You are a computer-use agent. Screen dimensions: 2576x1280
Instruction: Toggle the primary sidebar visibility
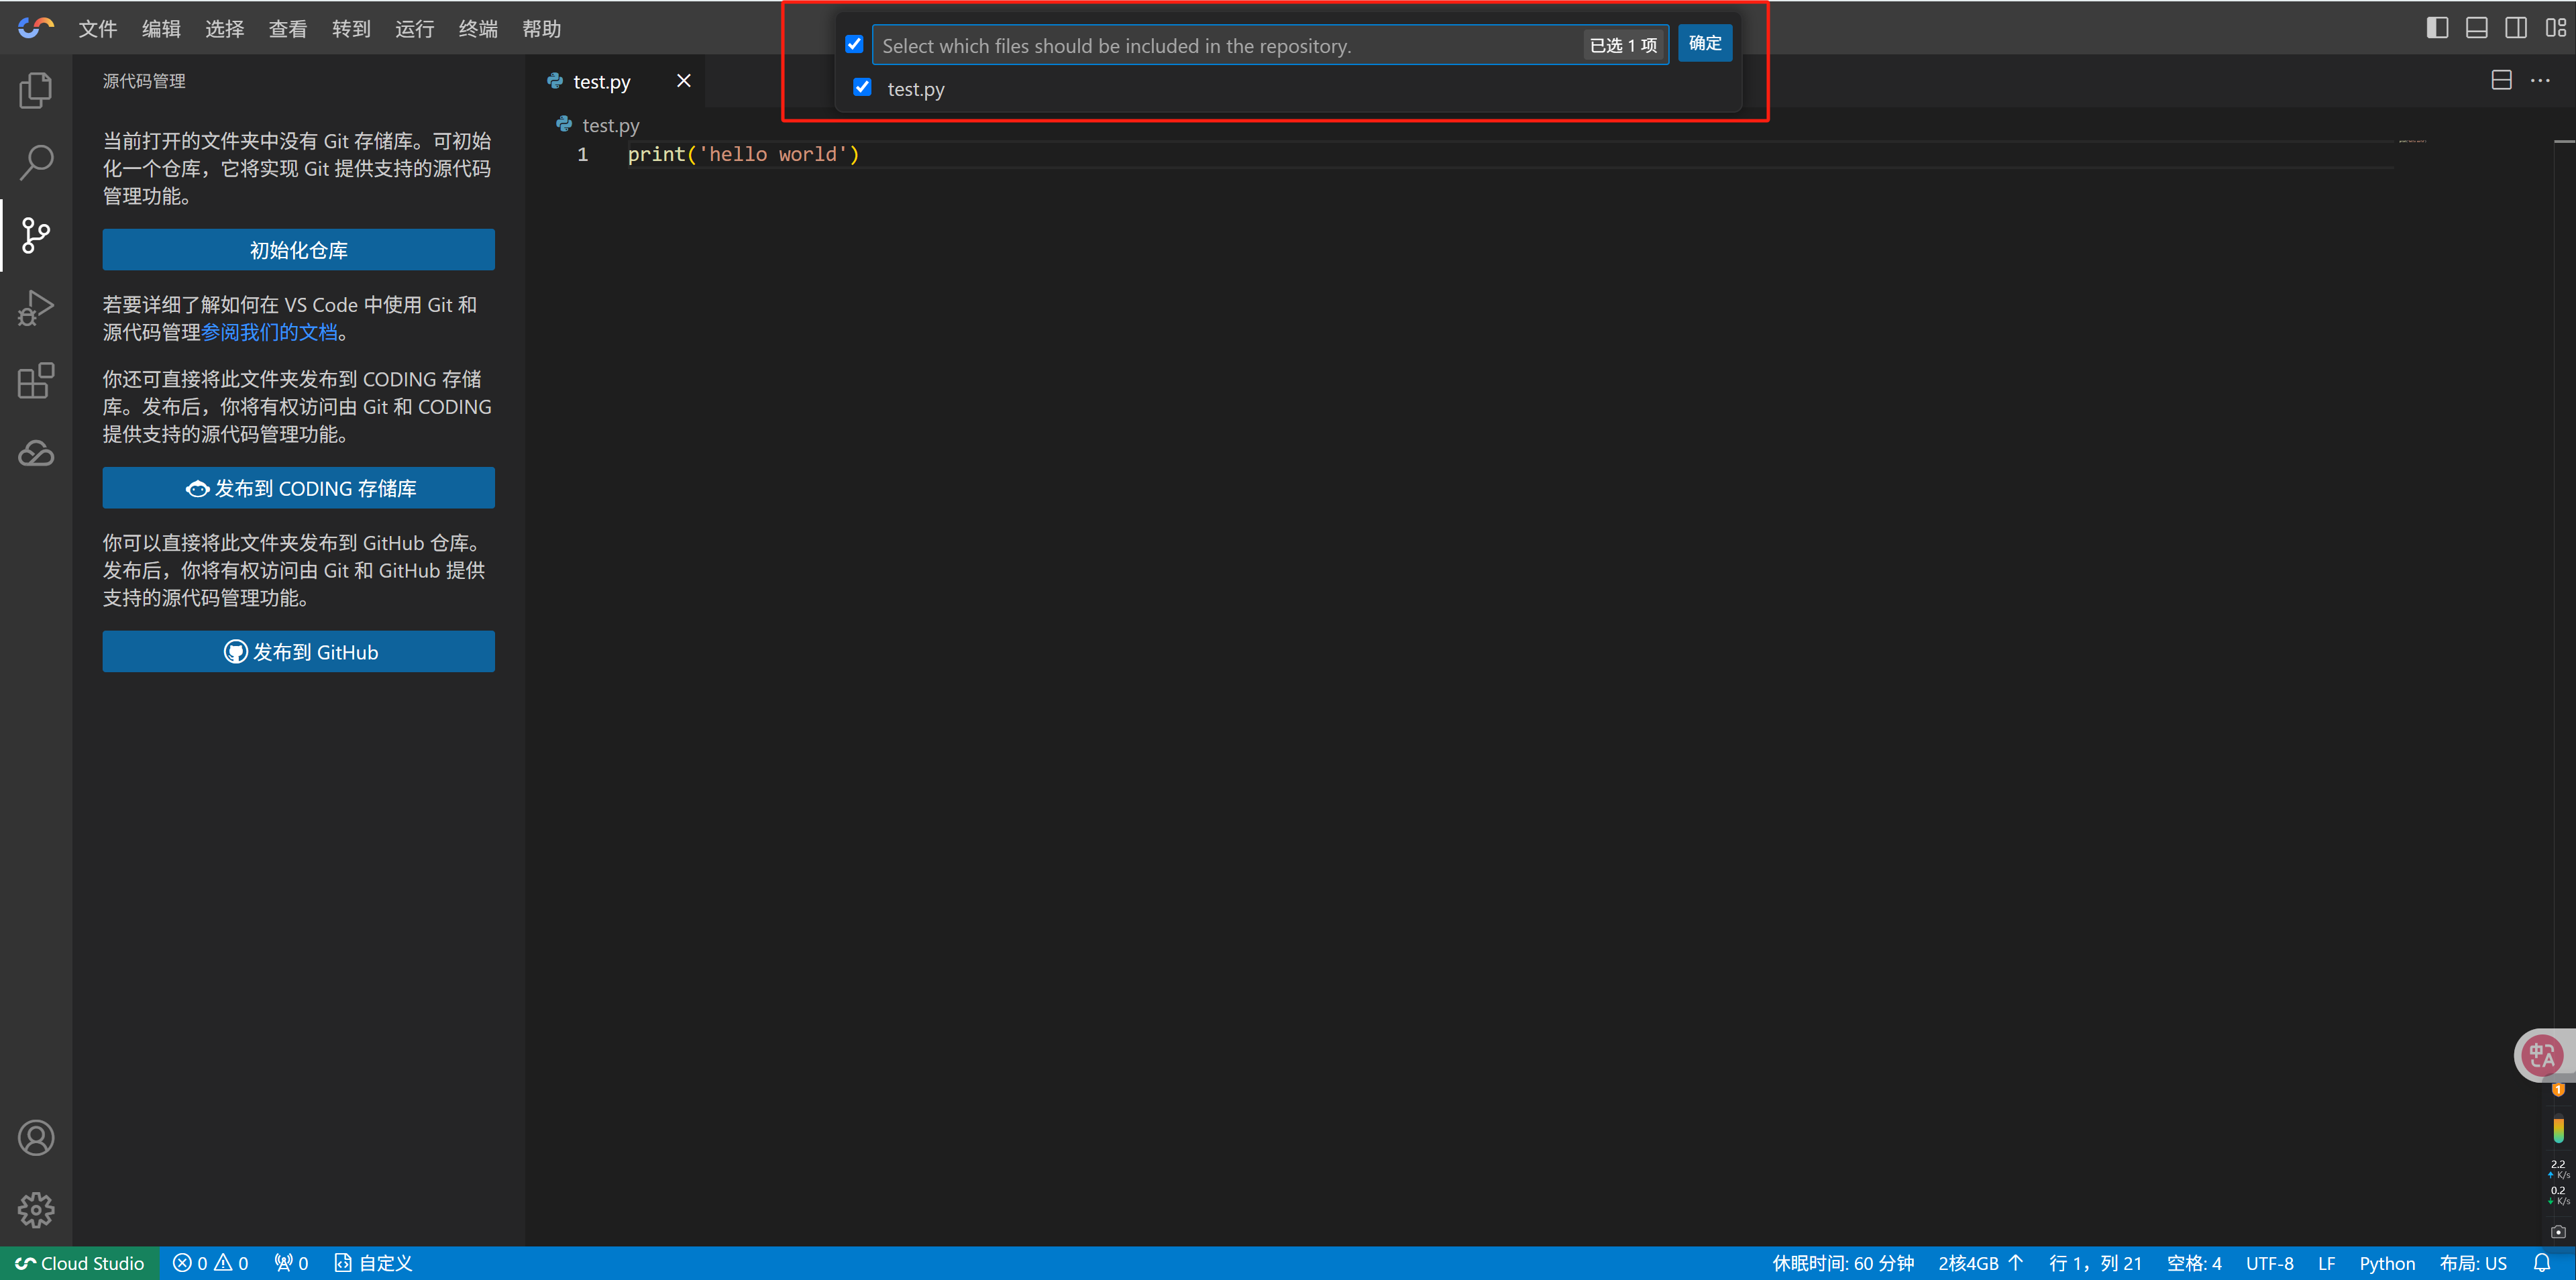[x=2437, y=28]
